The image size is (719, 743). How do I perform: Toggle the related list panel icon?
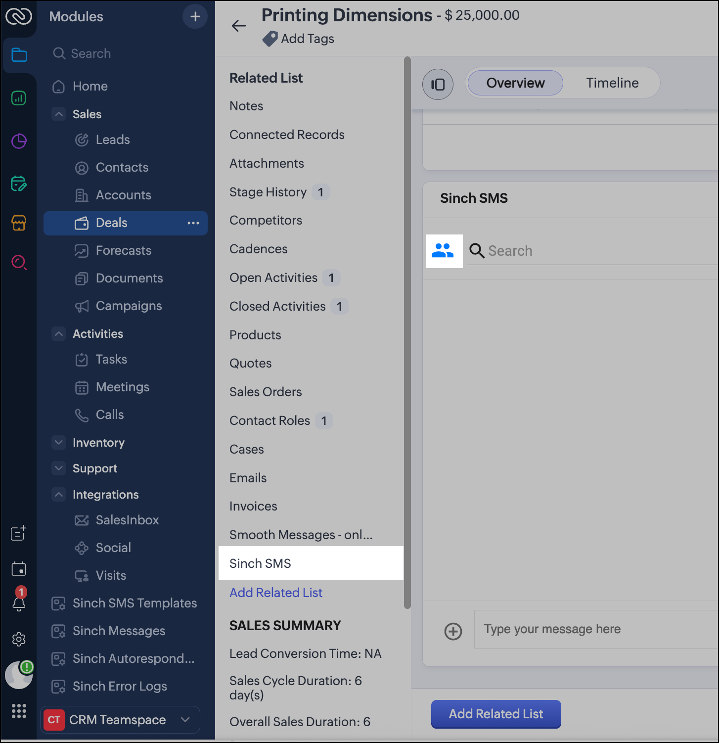point(438,84)
